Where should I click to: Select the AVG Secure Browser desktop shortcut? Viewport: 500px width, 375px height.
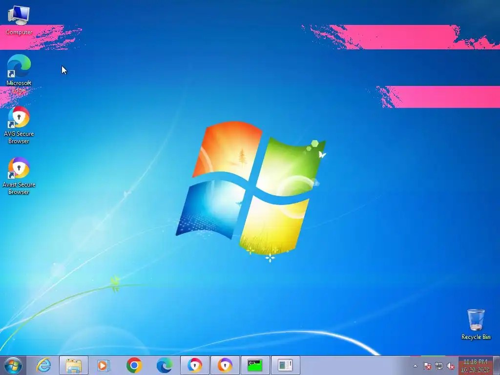[x=19, y=125]
